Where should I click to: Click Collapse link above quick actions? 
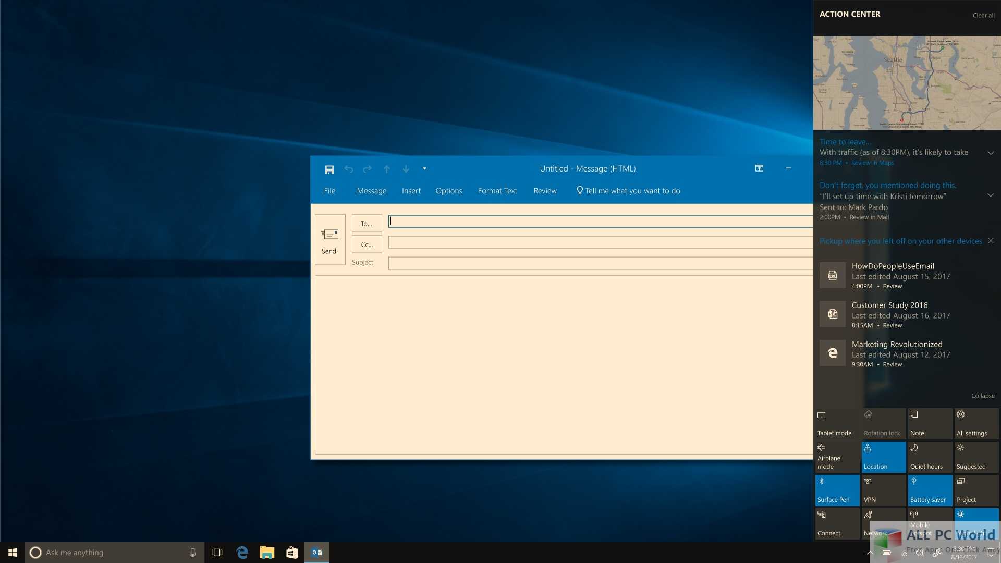click(x=982, y=396)
